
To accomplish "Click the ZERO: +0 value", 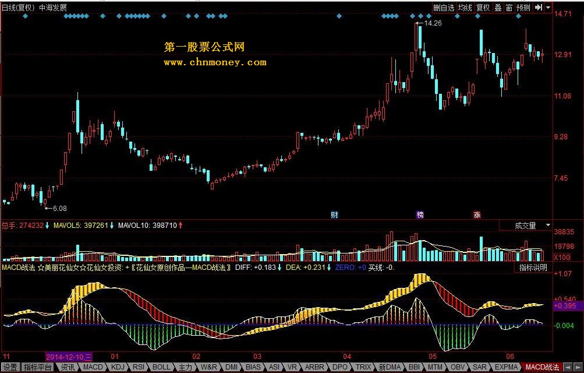I will 350,268.
